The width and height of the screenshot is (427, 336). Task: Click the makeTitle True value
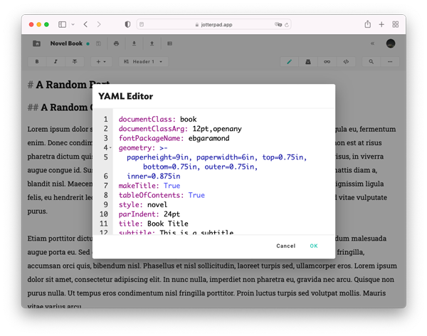172,186
